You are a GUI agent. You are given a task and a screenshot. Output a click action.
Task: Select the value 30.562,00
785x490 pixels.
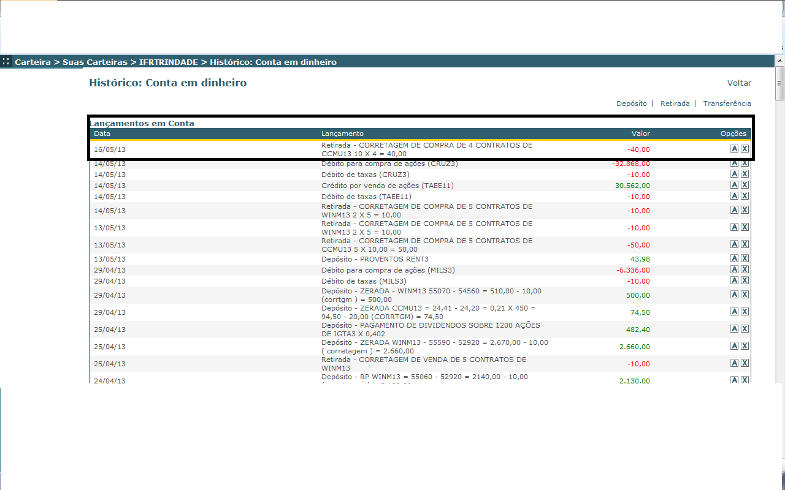point(632,185)
